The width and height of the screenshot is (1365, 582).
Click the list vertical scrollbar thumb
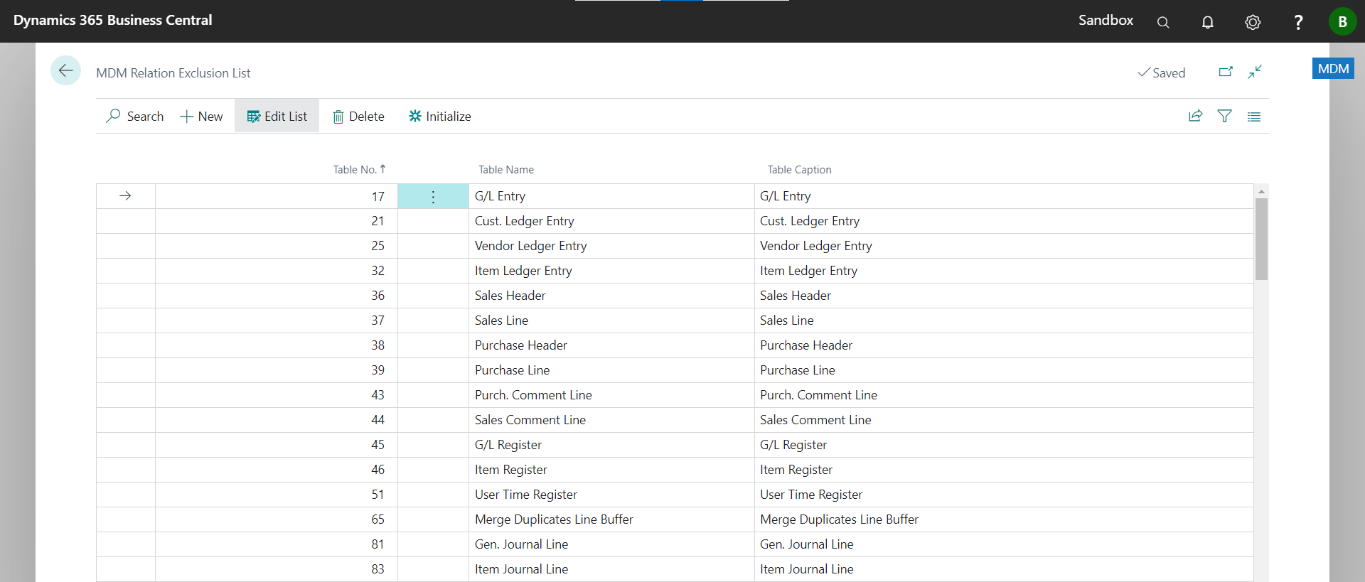point(1261,239)
